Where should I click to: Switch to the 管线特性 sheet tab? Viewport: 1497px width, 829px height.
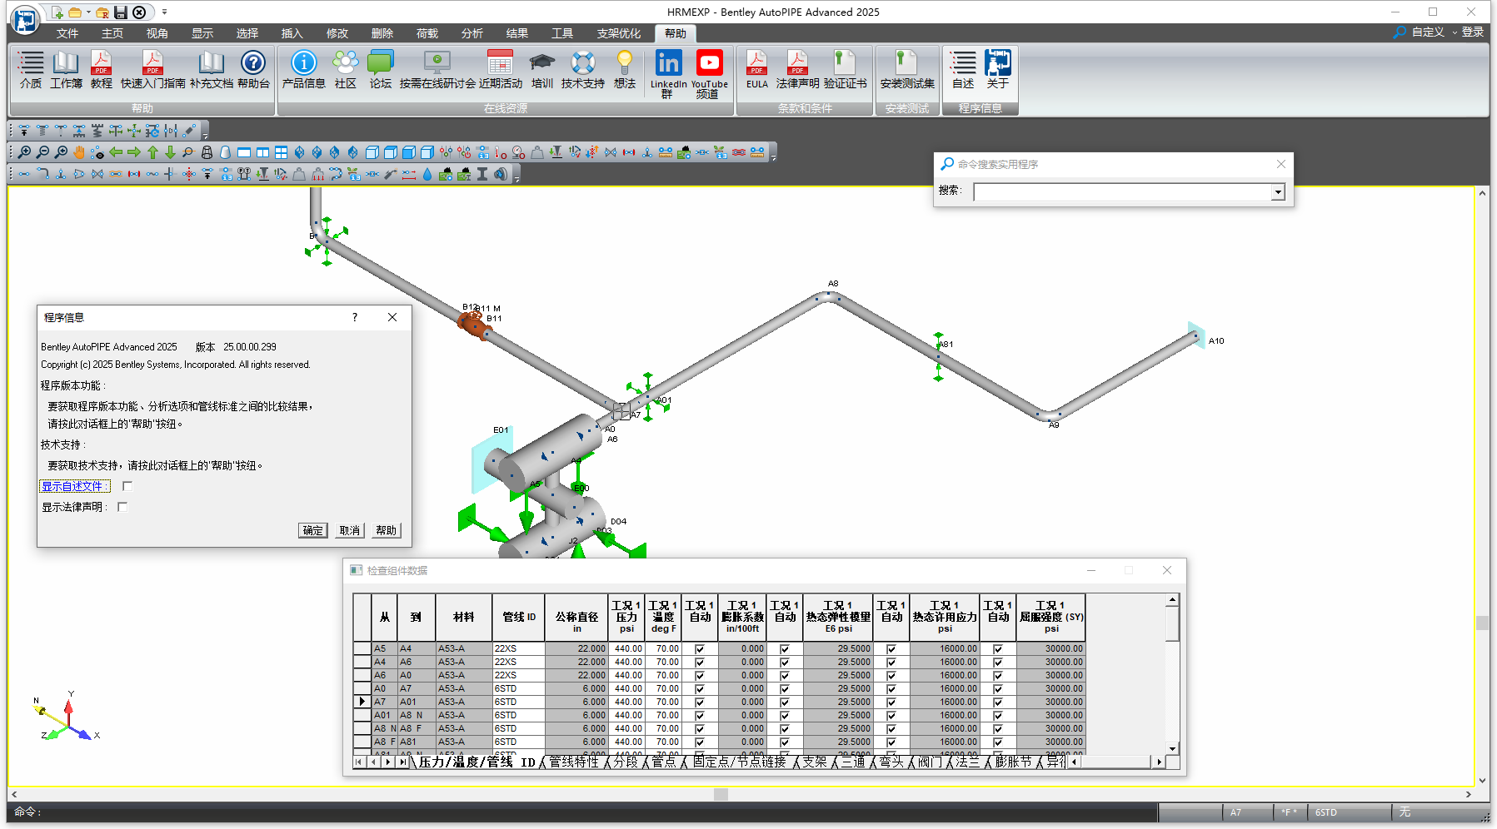[573, 762]
